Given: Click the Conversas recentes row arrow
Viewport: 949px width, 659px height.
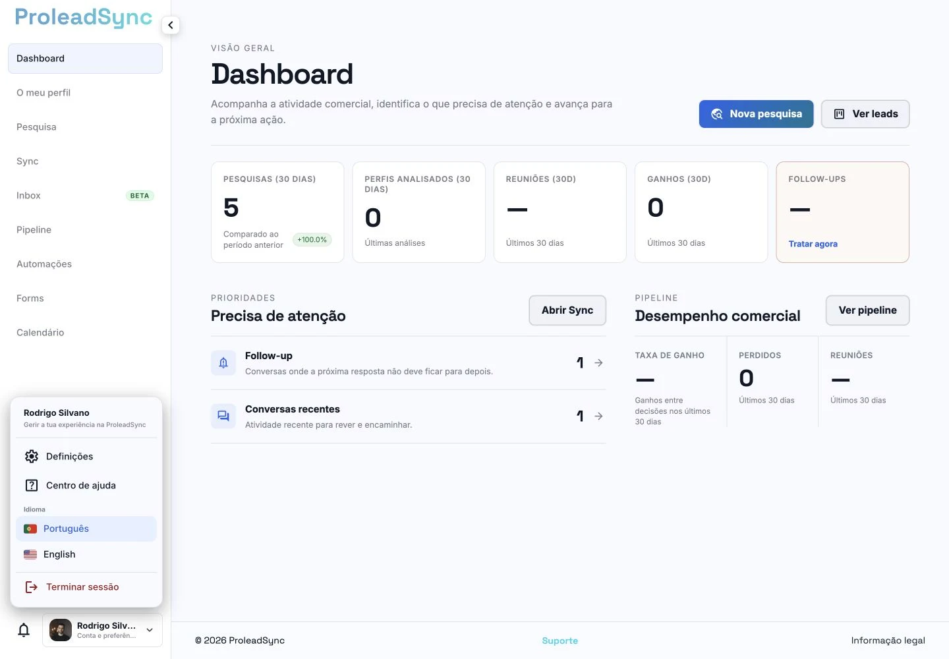Looking at the screenshot, I should (x=598, y=416).
